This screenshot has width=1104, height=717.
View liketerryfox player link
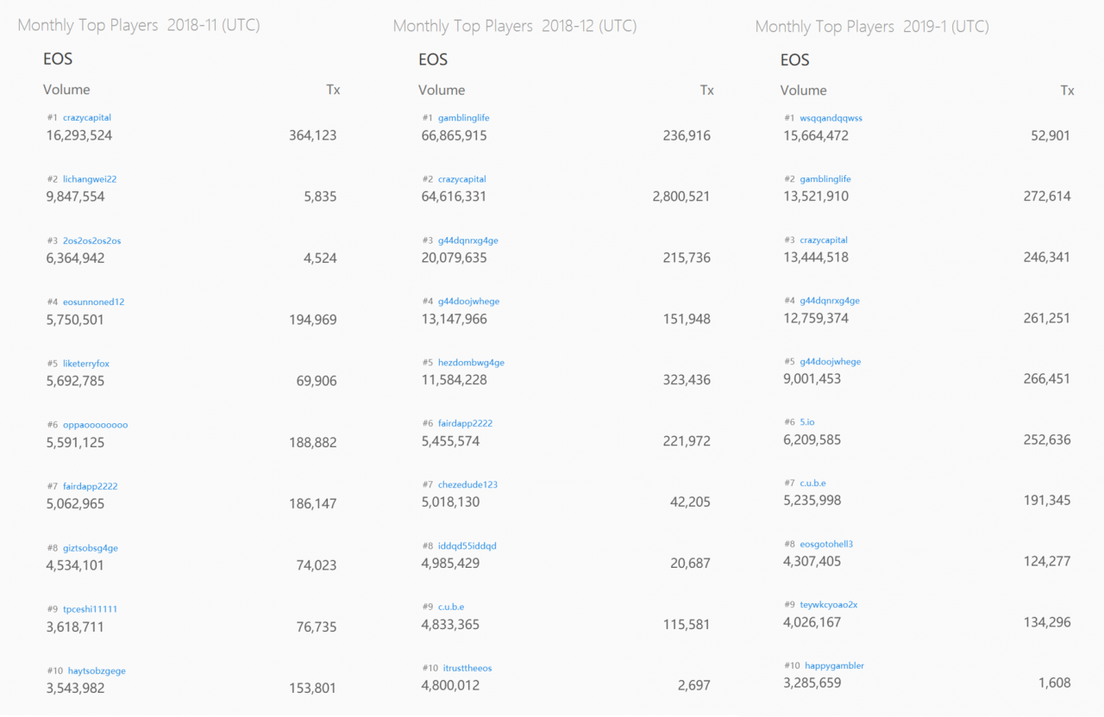(86, 364)
